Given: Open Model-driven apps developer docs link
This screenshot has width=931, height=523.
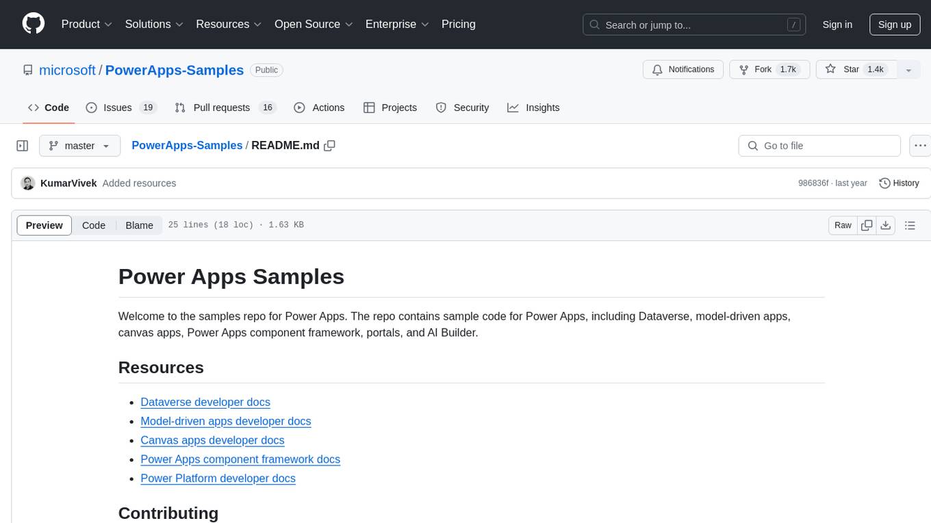Looking at the screenshot, I should pyautogui.click(x=226, y=422).
